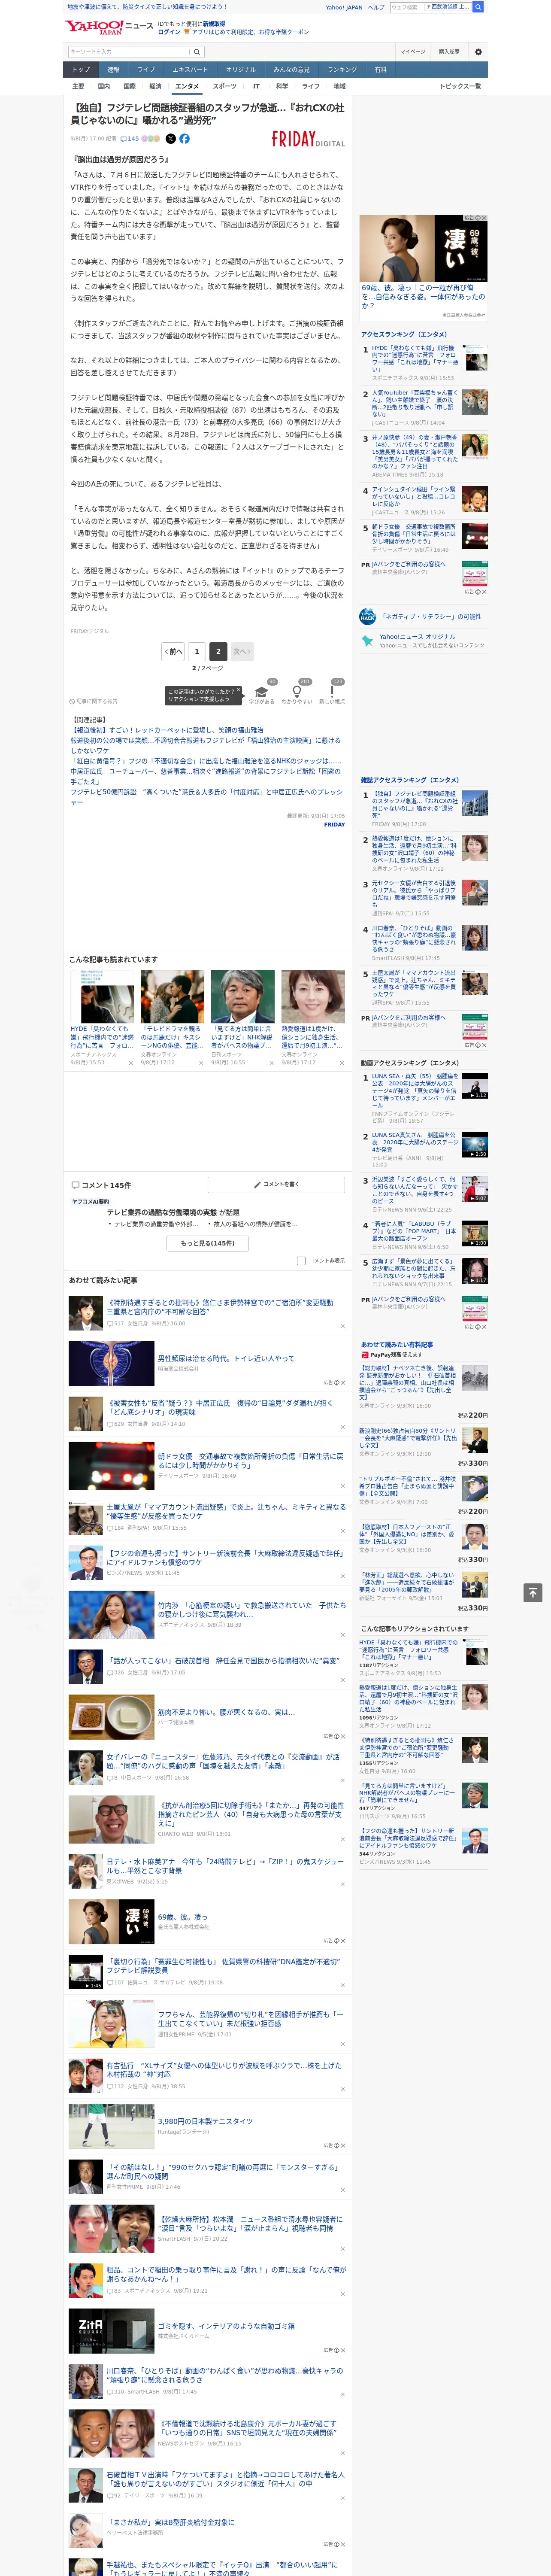
Task: Open 購入履歴 link
Action: (449, 52)
